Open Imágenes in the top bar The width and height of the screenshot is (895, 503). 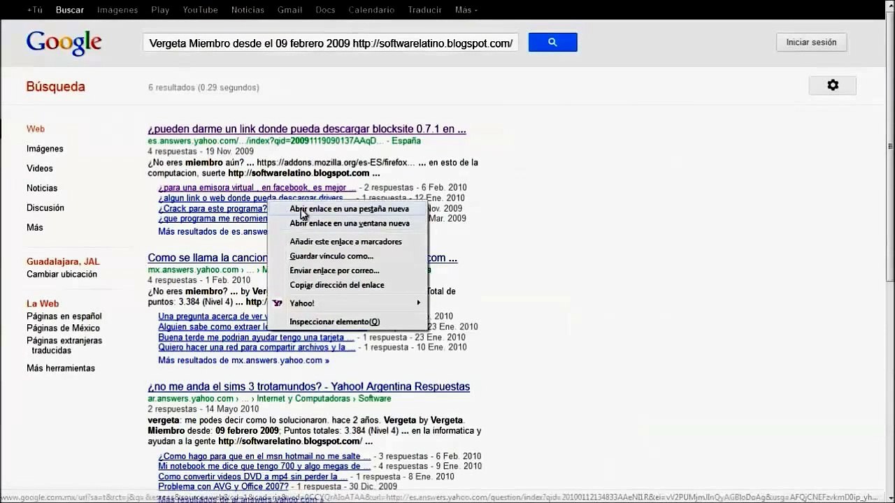tap(117, 10)
